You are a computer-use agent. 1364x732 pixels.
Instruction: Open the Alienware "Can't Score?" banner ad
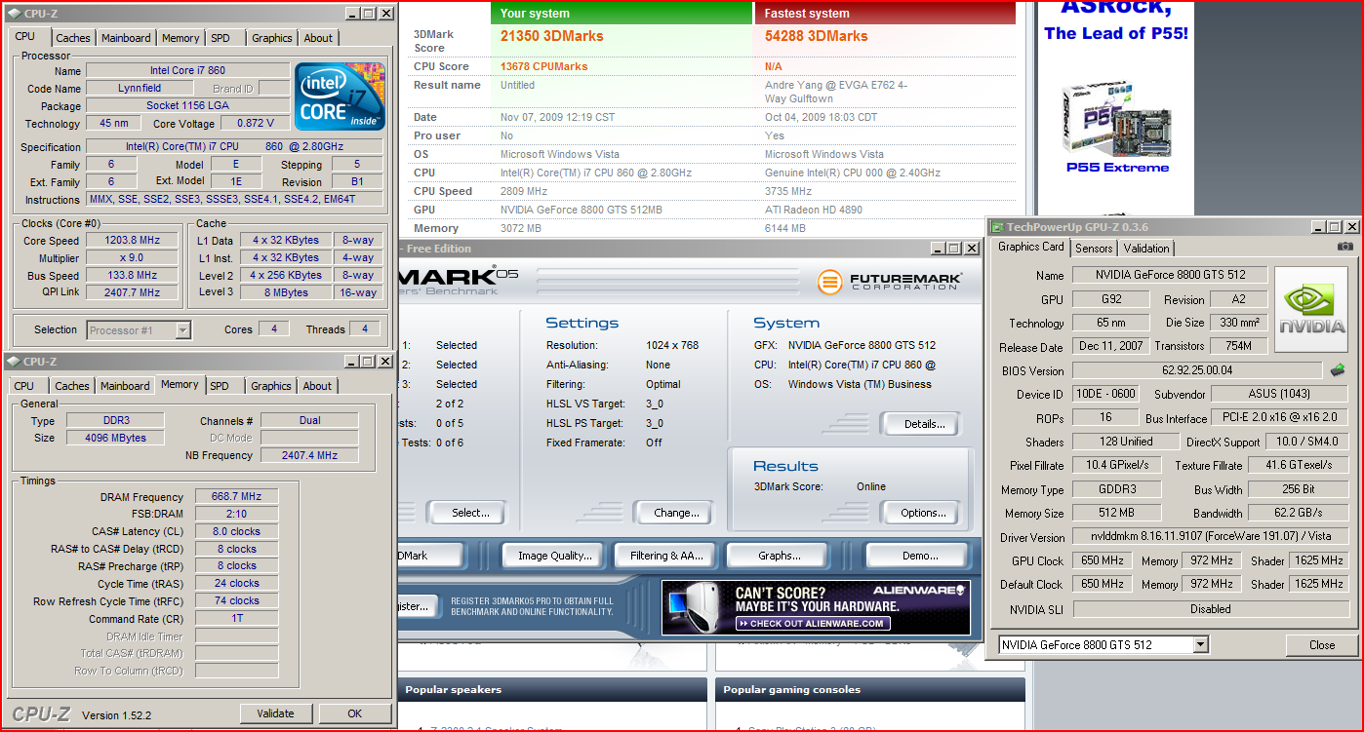pyautogui.click(x=816, y=607)
